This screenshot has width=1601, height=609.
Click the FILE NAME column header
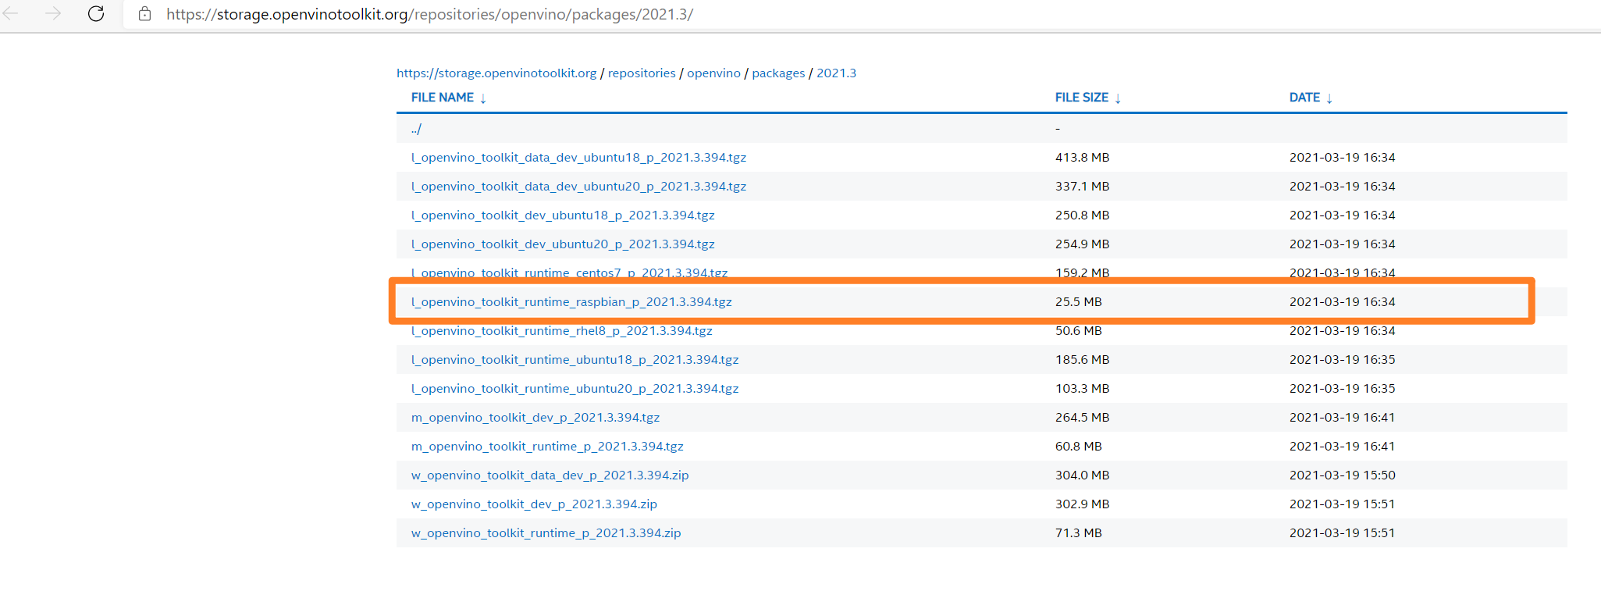pos(443,98)
